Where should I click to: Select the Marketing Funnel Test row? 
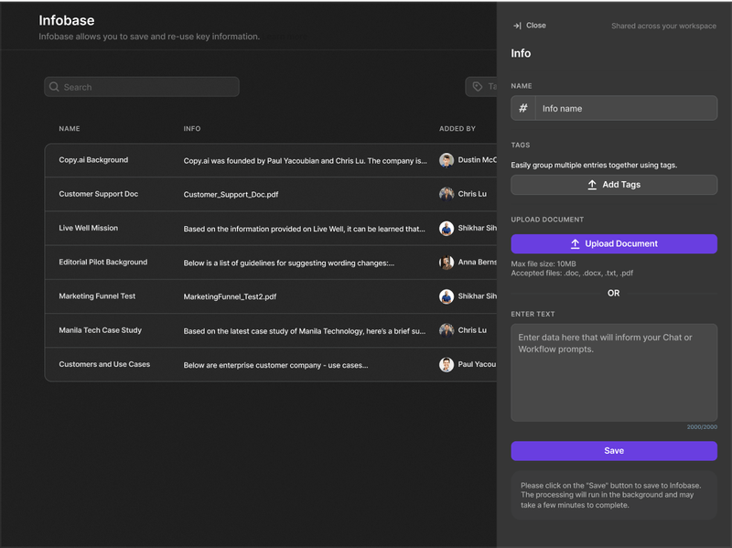pos(229,295)
